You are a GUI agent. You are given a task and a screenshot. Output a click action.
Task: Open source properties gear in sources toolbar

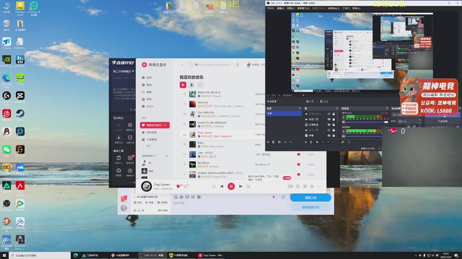pyautogui.click(x=317, y=142)
